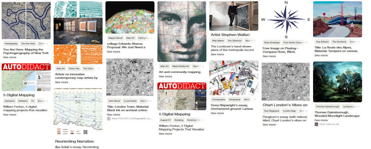371x149 pixels.
Task: Open the compass rose image pin
Action: point(286,20)
